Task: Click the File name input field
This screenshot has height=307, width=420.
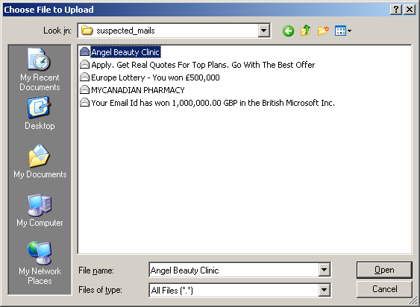Action: pyautogui.click(x=233, y=270)
